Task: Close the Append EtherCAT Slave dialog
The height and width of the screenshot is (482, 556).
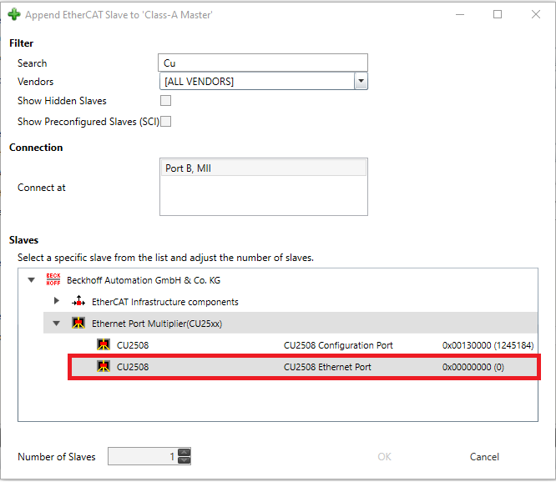Action: pos(536,14)
